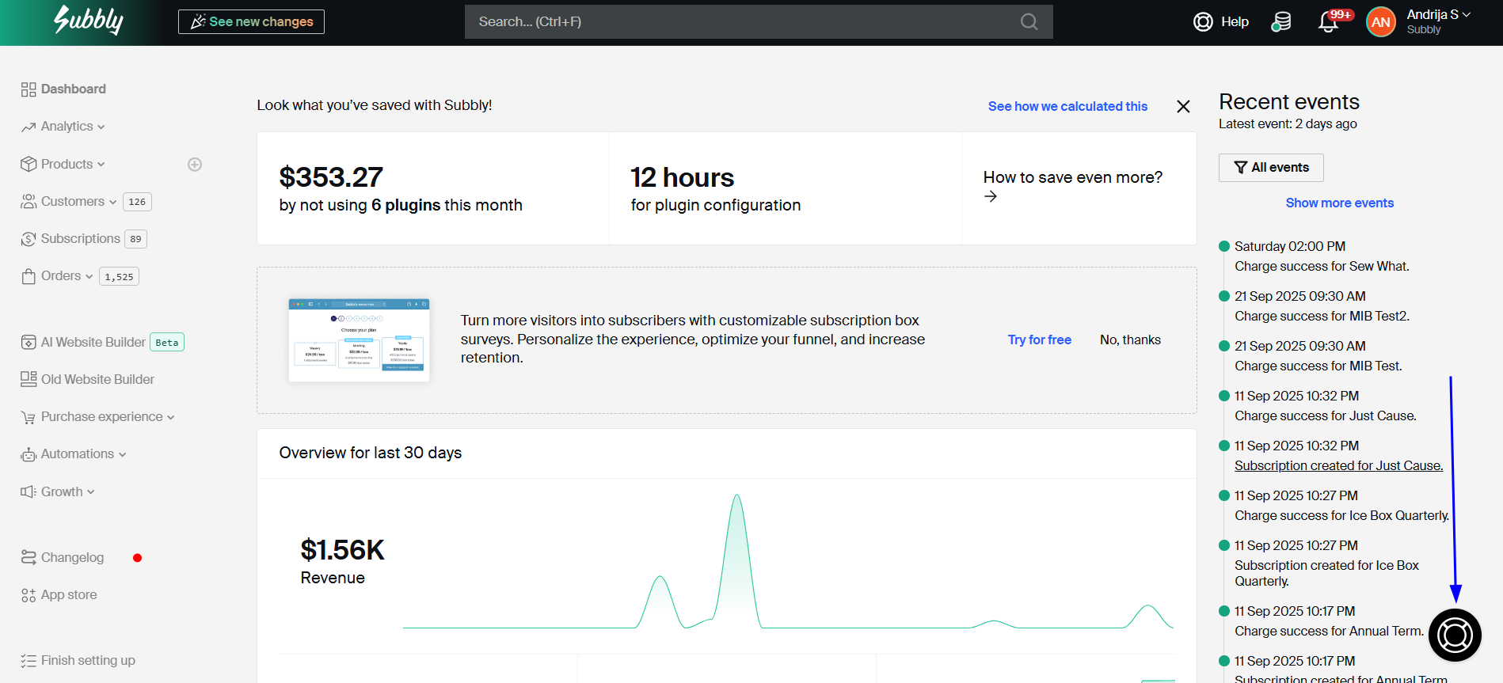Open notifications bell

click(1329, 22)
